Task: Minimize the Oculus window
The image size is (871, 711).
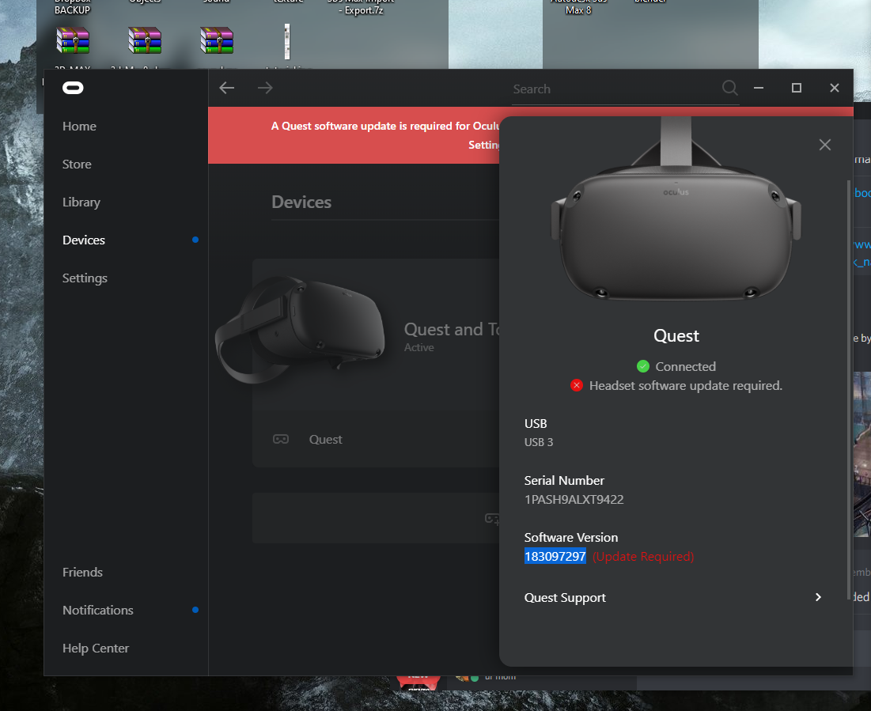Action: [x=758, y=88]
